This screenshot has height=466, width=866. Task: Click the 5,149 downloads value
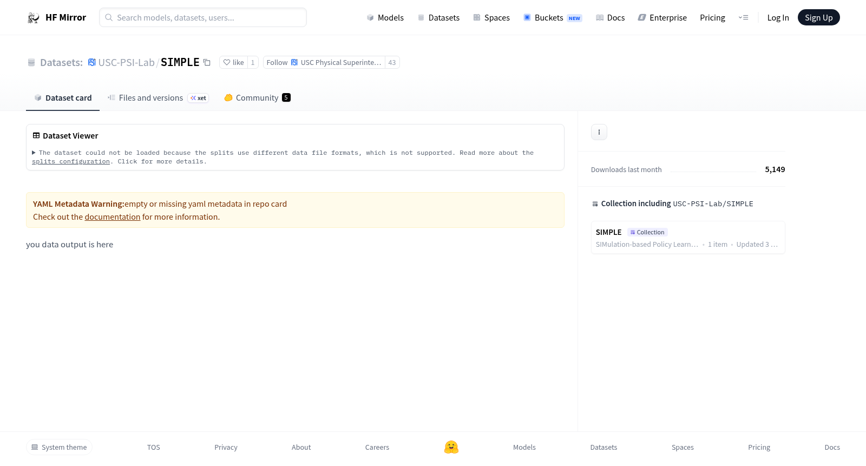(x=775, y=169)
